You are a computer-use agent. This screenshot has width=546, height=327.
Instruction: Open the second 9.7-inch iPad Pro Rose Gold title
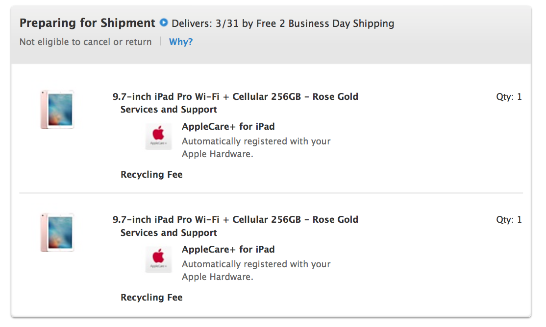235,219
